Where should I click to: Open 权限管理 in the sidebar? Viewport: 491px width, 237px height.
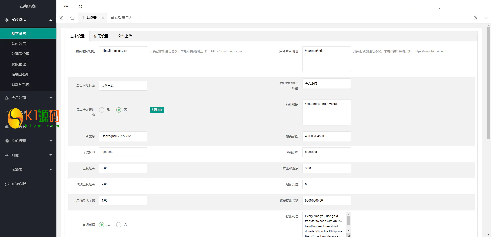click(x=28, y=64)
